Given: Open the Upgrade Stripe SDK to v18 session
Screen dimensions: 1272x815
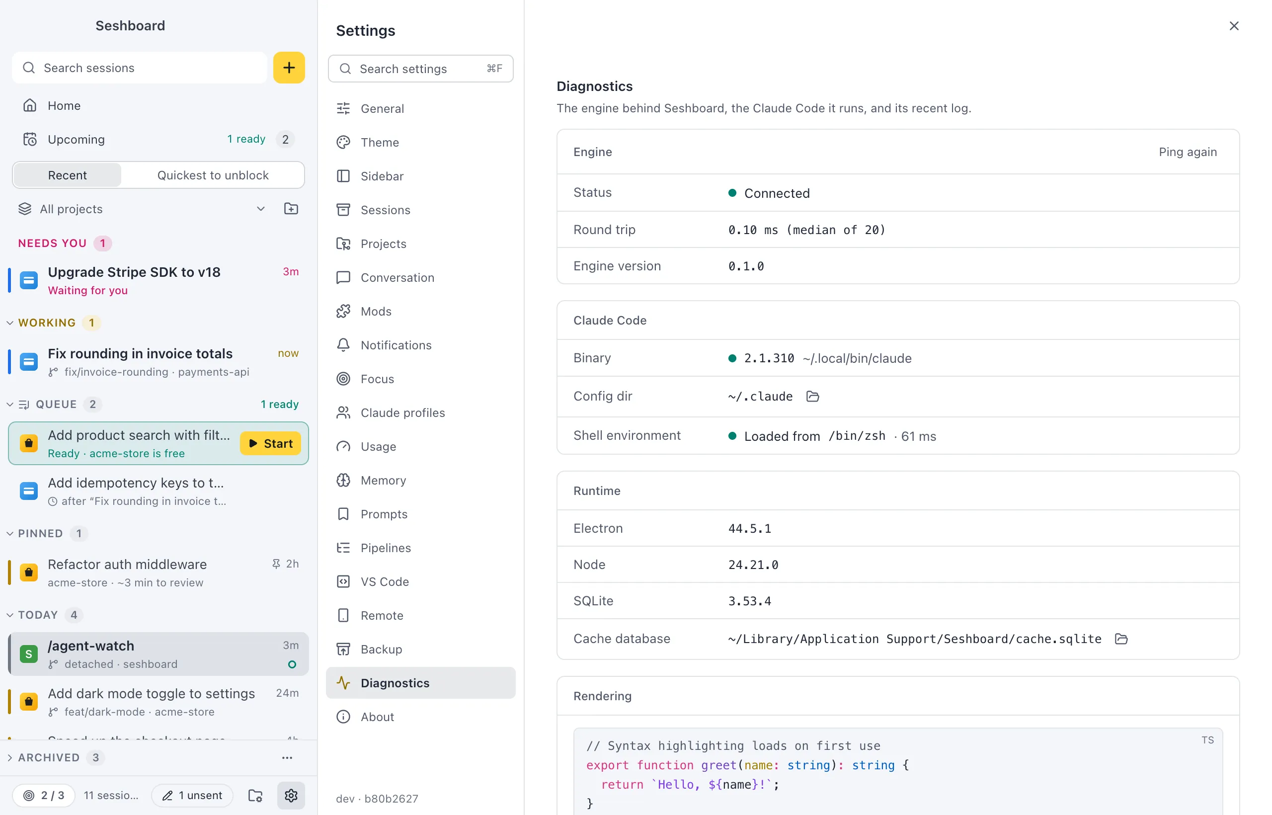Looking at the screenshot, I should [158, 280].
